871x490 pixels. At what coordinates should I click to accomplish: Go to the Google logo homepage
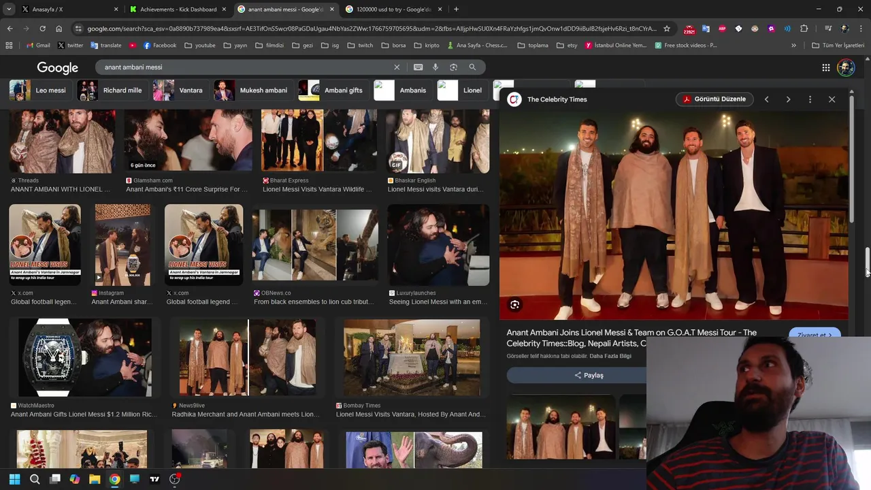[x=57, y=67]
